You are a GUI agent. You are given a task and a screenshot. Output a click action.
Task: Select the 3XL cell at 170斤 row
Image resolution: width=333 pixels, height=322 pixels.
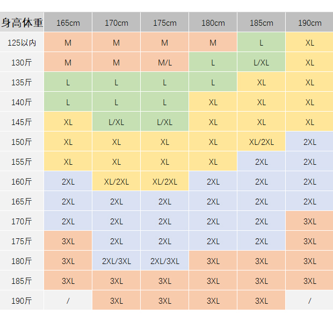tap(310, 221)
